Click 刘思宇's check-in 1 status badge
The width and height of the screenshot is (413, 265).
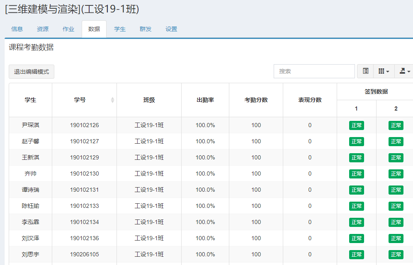(356, 255)
